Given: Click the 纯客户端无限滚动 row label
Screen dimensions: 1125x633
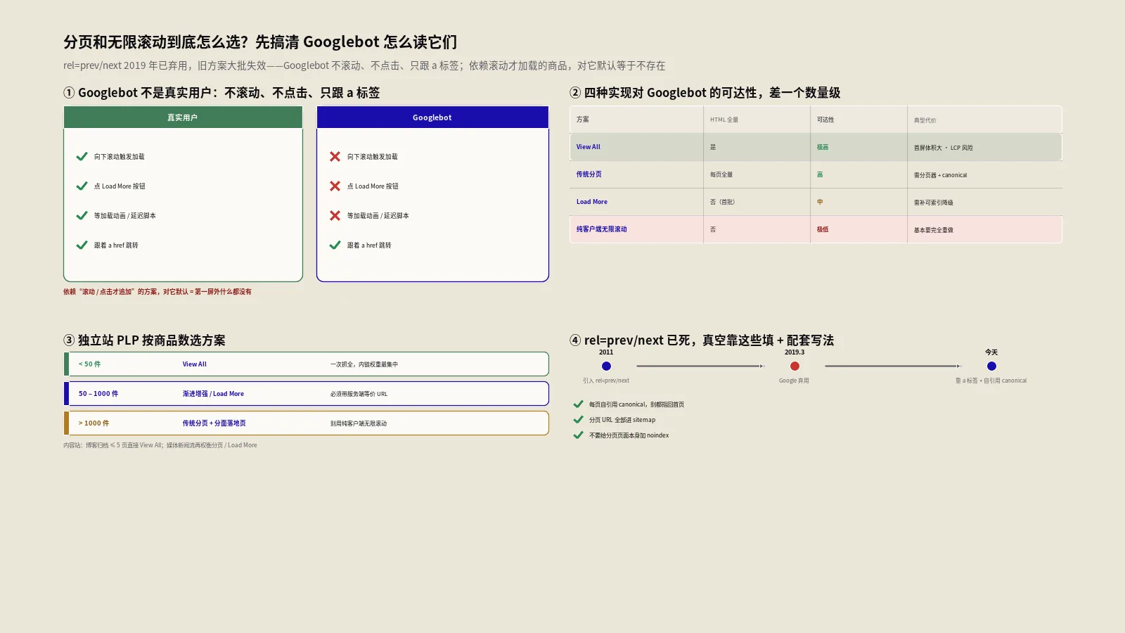Looking at the screenshot, I should click(x=601, y=229).
